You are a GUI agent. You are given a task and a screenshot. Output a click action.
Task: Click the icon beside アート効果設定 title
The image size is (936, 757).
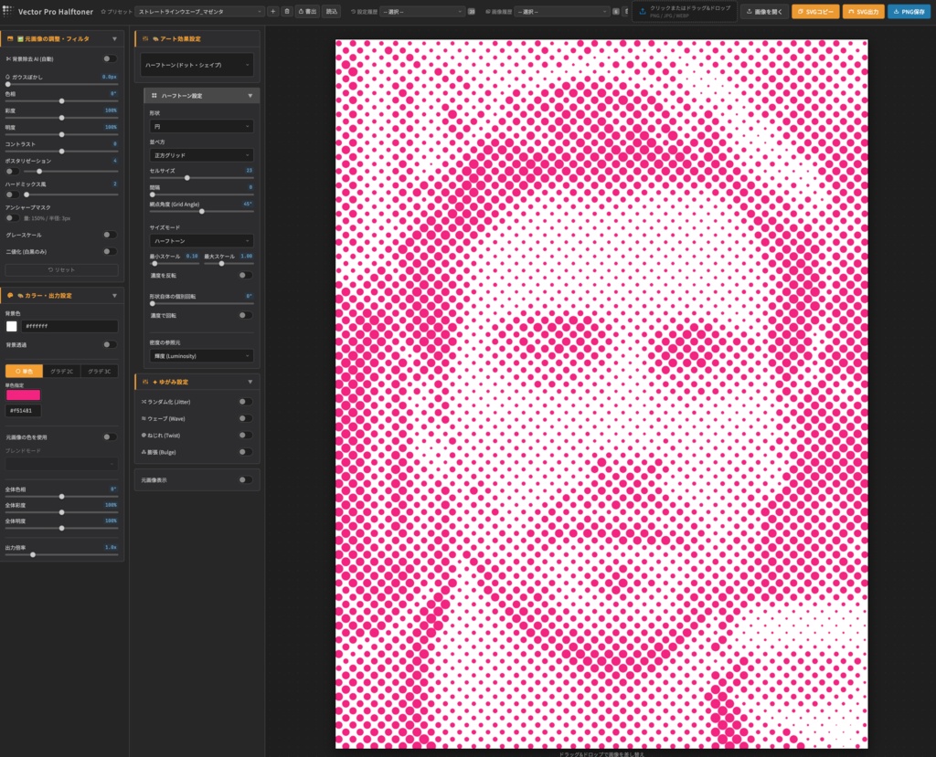tap(145, 38)
